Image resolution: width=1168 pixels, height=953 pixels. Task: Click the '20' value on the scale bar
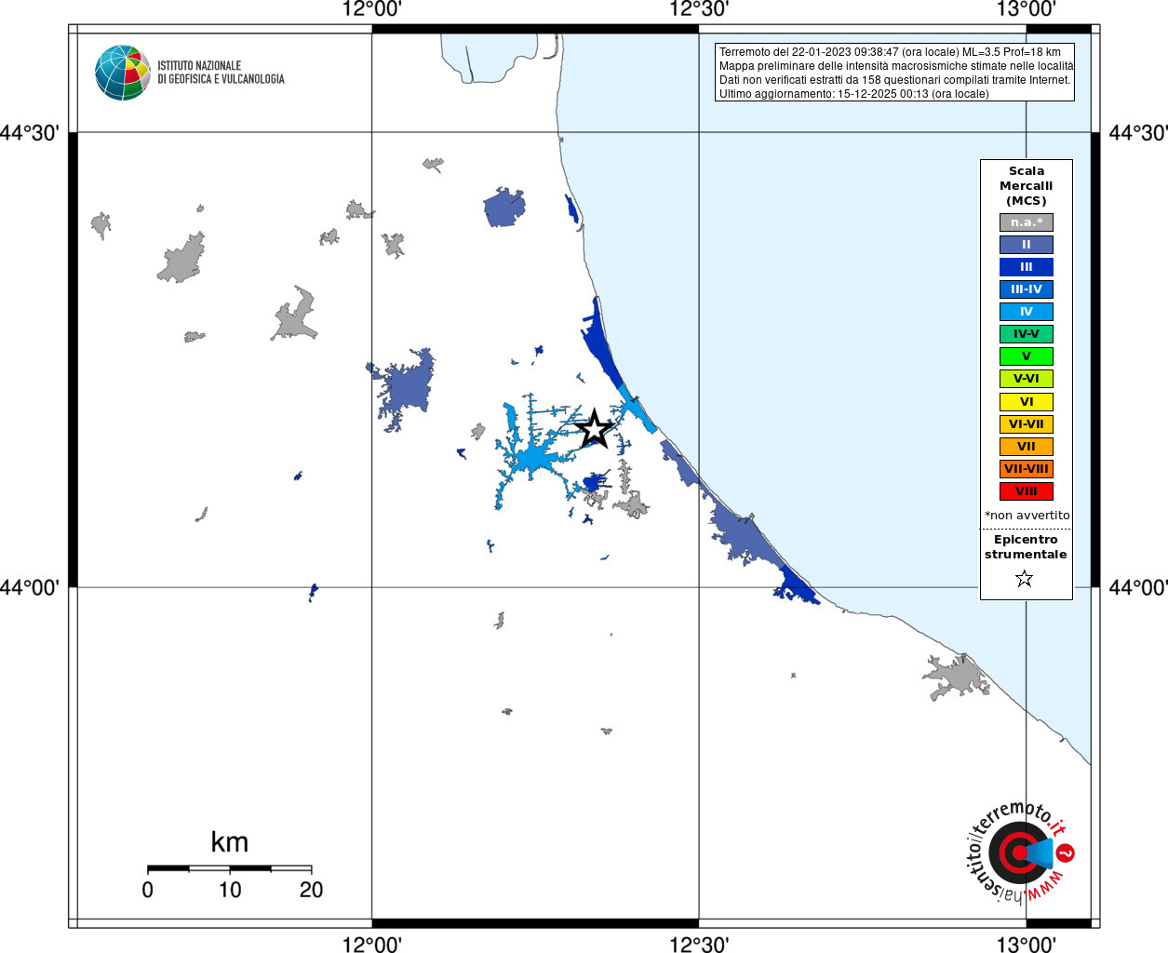click(311, 890)
